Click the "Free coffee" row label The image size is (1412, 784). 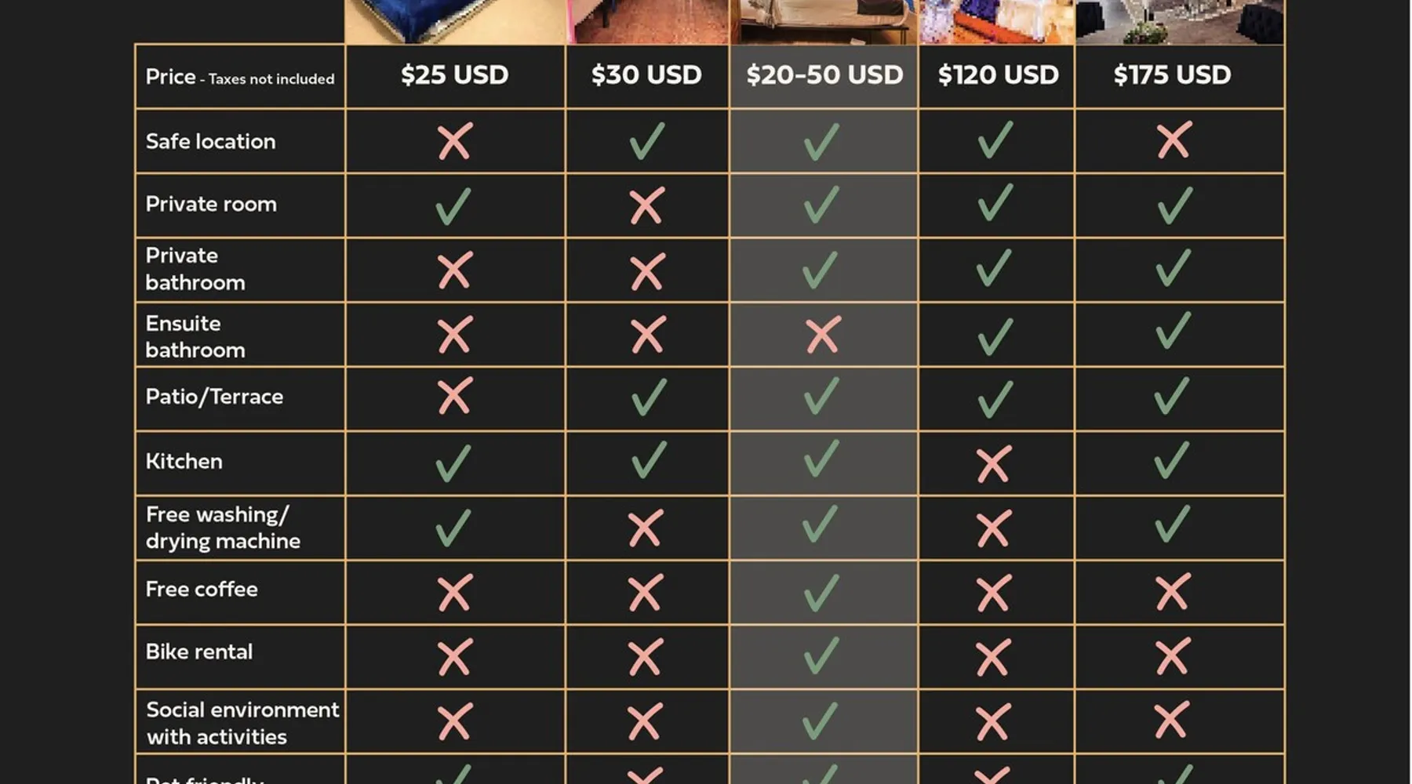[x=202, y=590]
